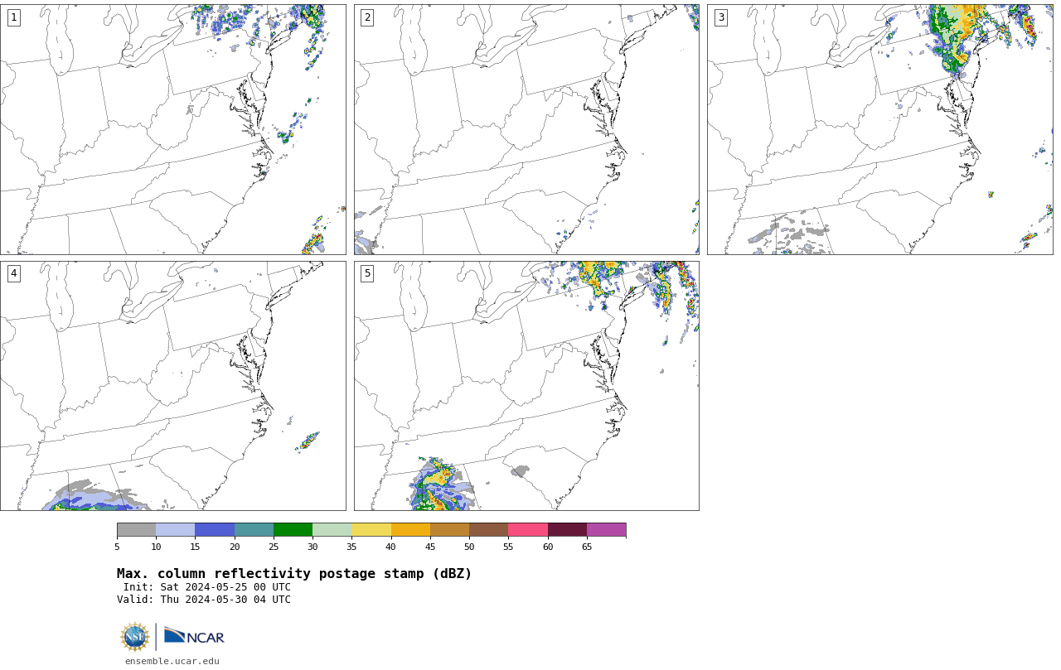The height and width of the screenshot is (670, 1061).
Task: Click colorbar tick label 25
Action: 274,547
